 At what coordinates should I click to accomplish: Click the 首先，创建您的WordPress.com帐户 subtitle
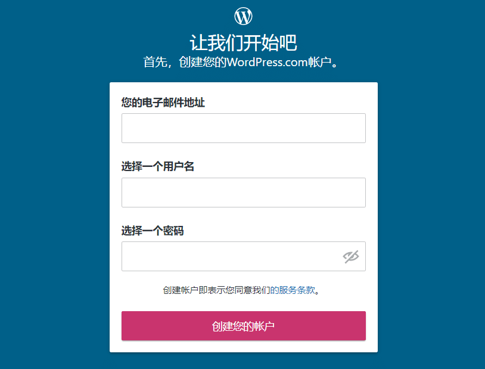(240, 62)
